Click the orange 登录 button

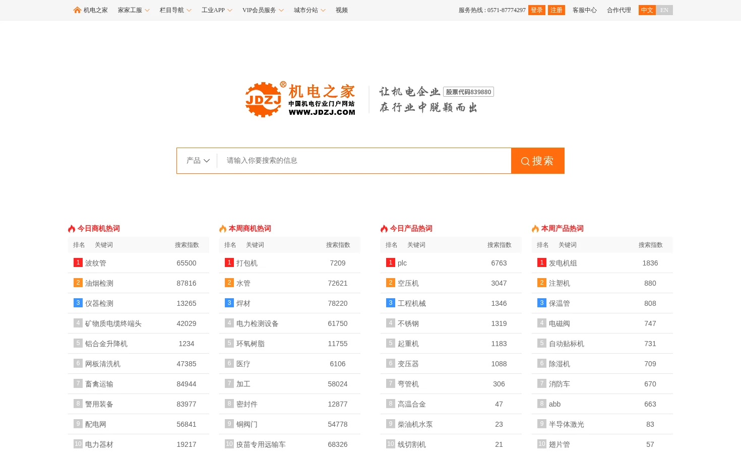click(537, 10)
